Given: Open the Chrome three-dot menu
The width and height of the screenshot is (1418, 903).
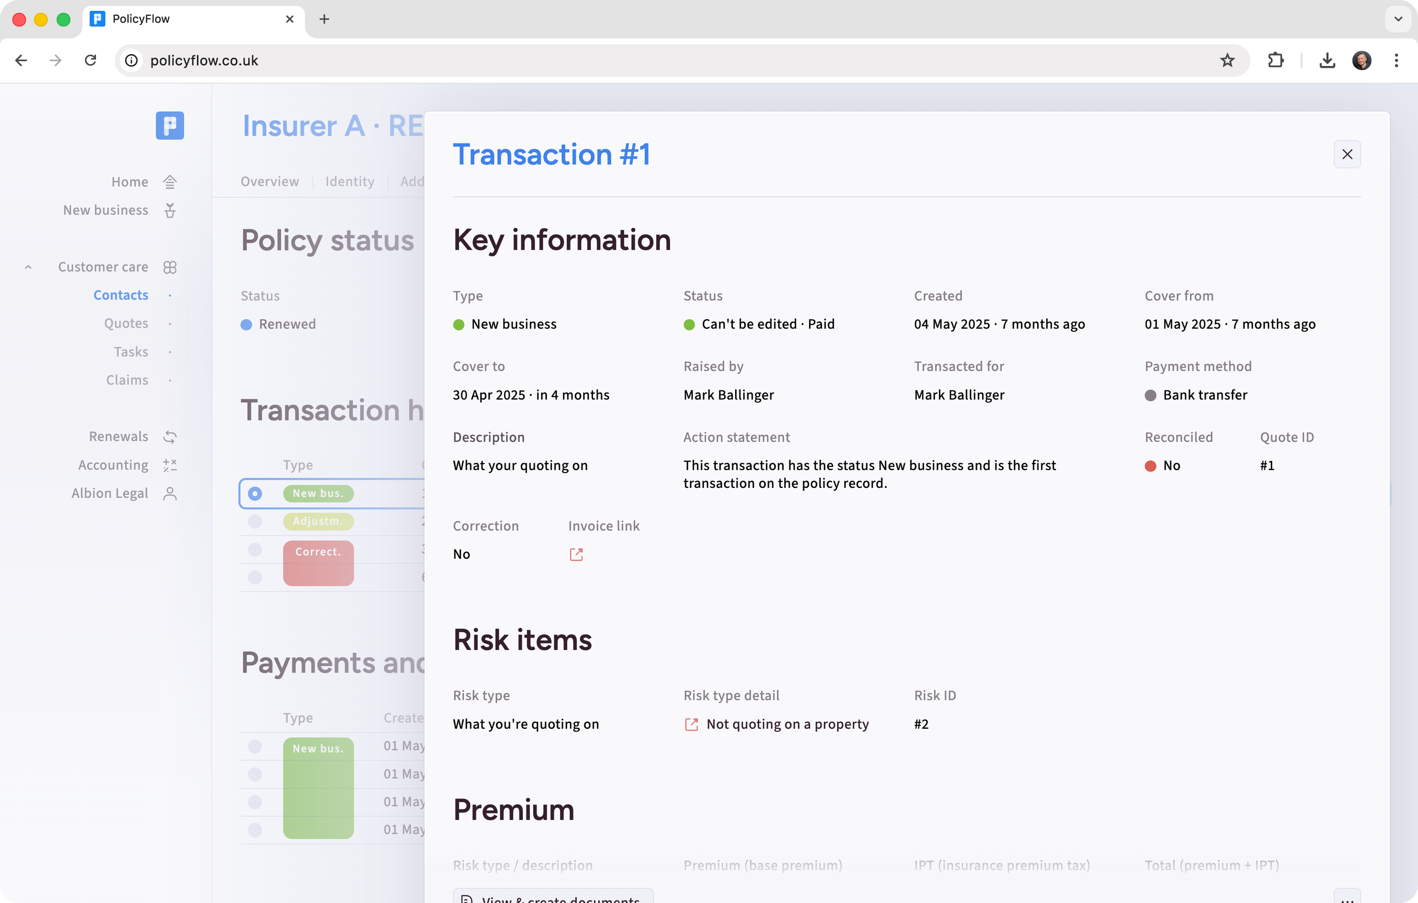Looking at the screenshot, I should [1396, 60].
